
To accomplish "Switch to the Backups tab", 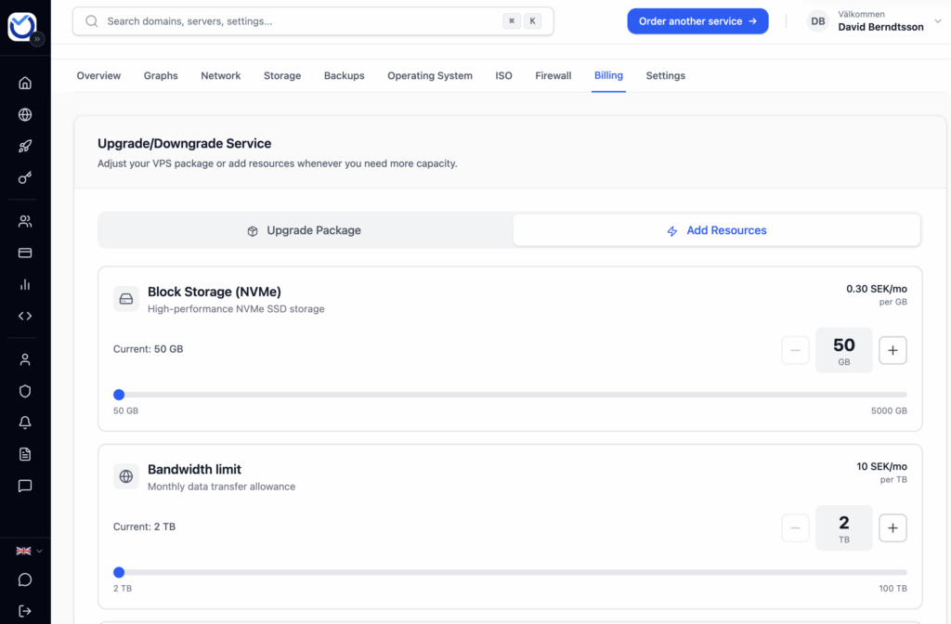I will pos(344,76).
